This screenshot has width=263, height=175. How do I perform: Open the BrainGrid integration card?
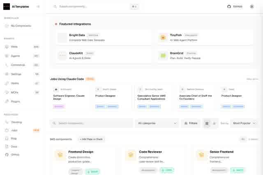[x=205, y=56]
